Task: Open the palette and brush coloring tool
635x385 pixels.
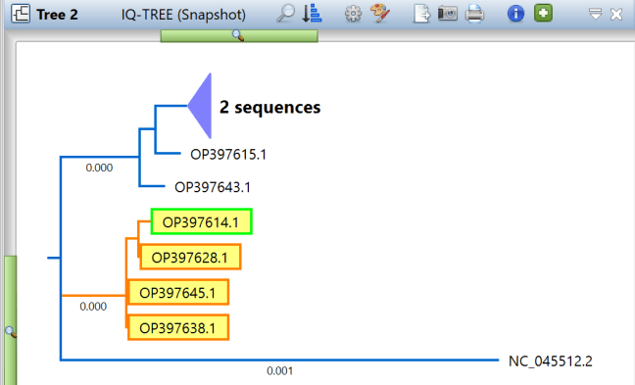Action: pos(380,14)
